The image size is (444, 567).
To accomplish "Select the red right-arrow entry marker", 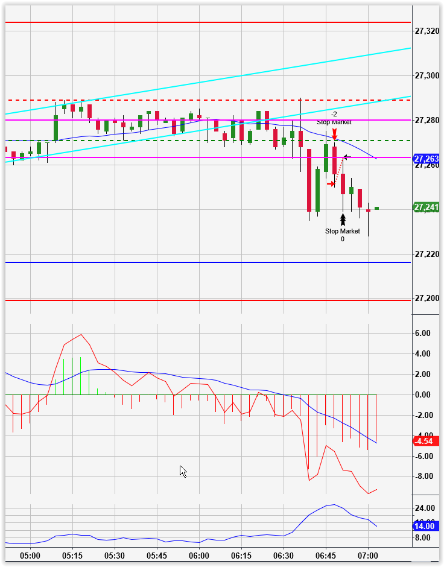I will 331,184.
